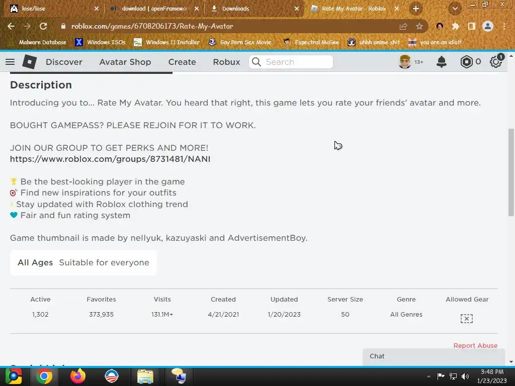
Task: Reload the current page
Action: click(43, 26)
